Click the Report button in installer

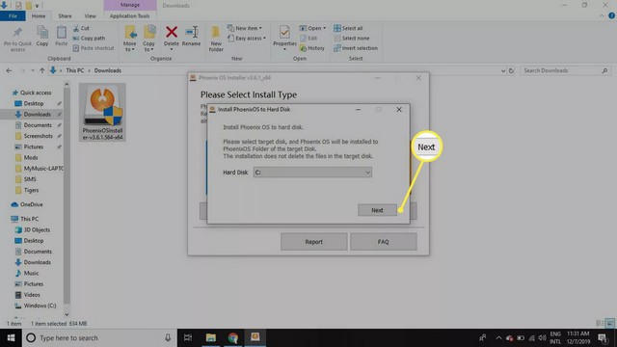(x=313, y=242)
